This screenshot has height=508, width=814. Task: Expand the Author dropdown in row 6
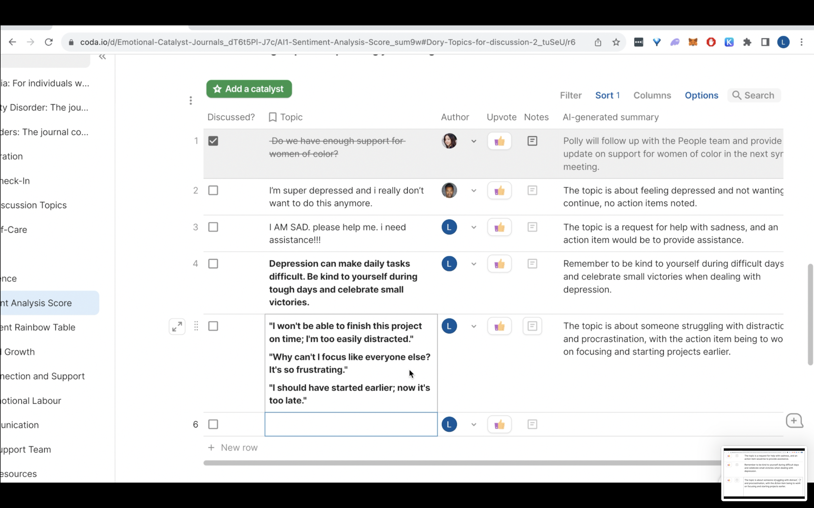[x=474, y=425]
